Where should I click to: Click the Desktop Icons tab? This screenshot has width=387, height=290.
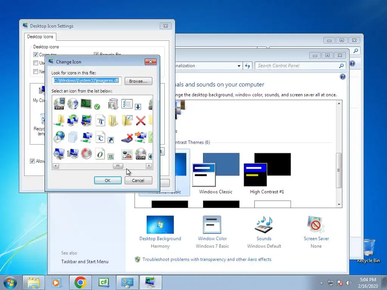[40, 37]
